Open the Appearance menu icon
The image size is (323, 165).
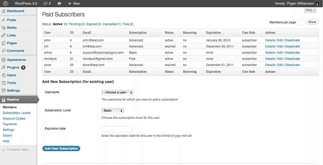pos(4,60)
